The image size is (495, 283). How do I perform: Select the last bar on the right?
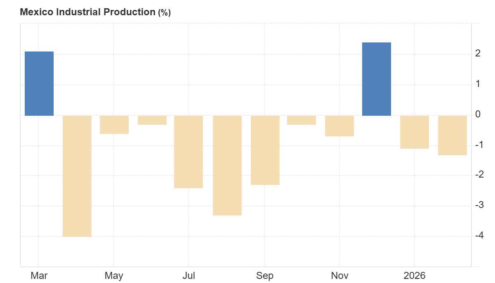coord(453,136)
